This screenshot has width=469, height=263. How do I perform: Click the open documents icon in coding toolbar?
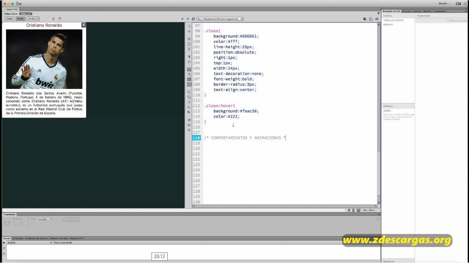tap(189, 26)
